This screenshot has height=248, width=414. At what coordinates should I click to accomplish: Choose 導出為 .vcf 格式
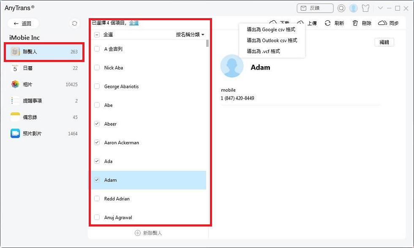(263, 51)
